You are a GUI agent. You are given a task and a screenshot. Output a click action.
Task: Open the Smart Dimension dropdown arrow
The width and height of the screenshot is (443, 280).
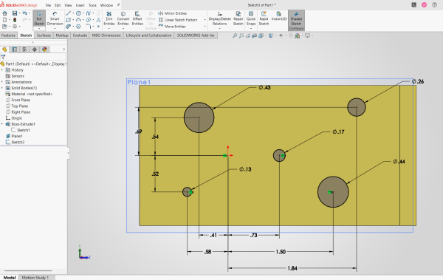[x=55, y=28]
